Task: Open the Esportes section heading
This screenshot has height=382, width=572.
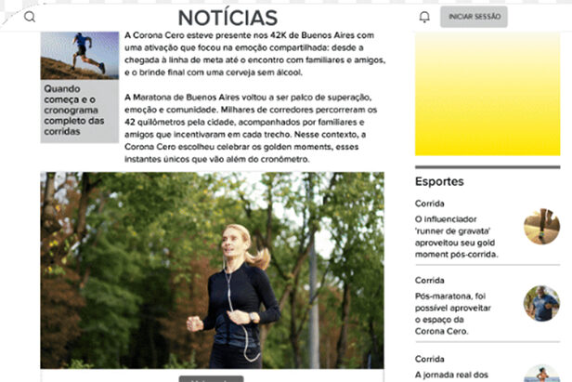Action: coord(439,181)
